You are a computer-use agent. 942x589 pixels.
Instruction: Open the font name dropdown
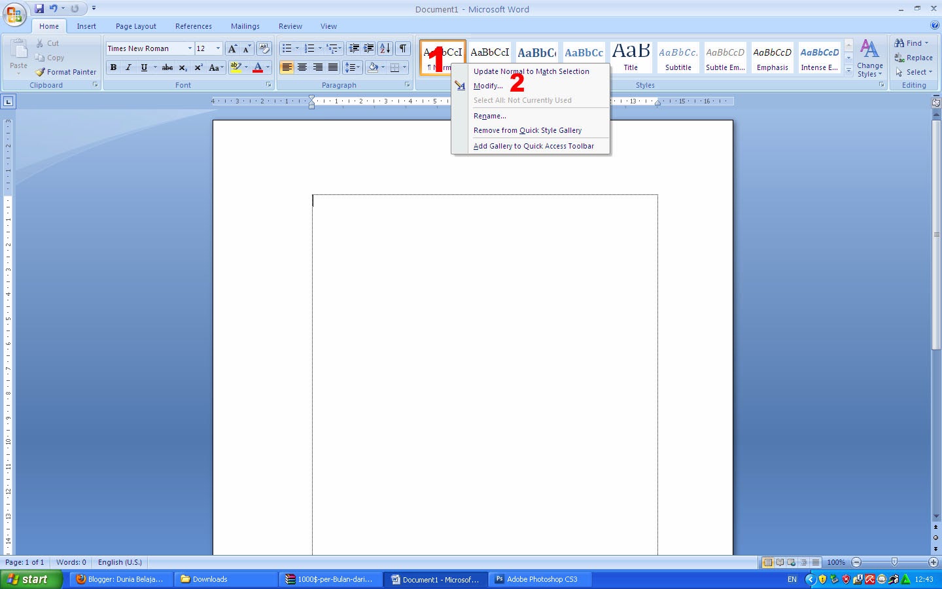pyautogui.click(x=189, y=48)
